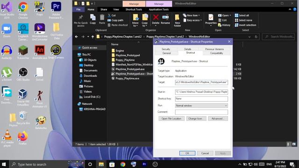Switch to the Details tab
This screenshot has height=168, width=299.
[x=187, y=49]
